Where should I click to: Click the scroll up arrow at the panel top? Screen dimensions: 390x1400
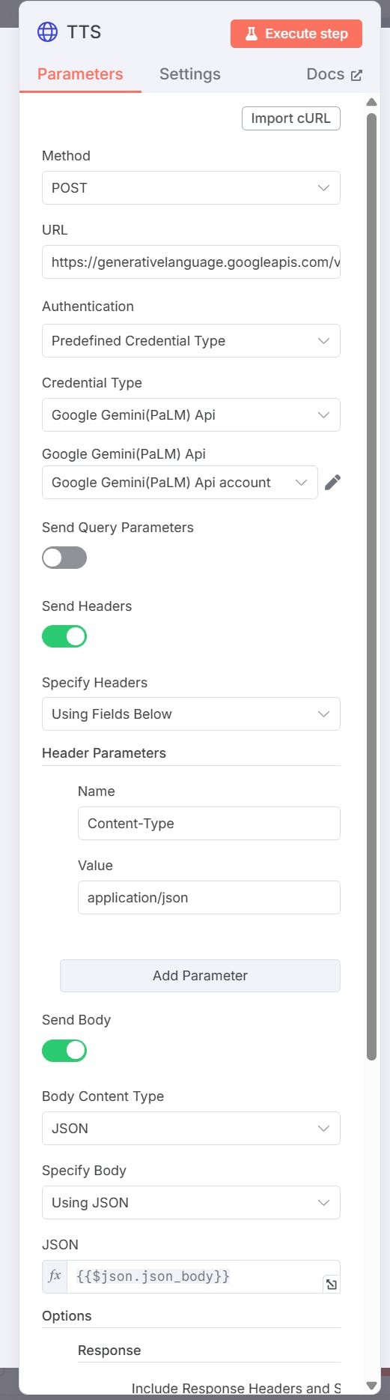pos(371,102)
